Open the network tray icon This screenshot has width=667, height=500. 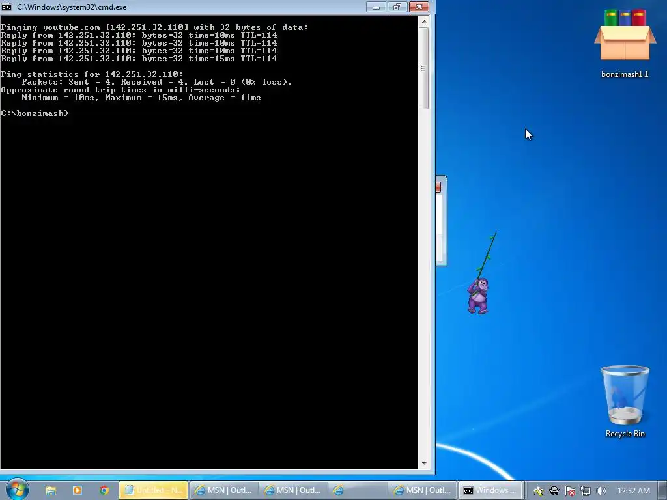586,491
